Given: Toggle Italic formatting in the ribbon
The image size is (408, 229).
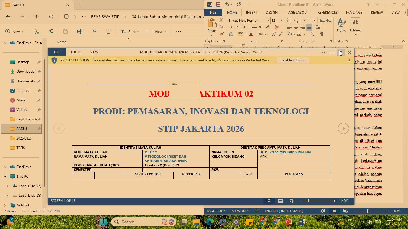Looking at the screenshot, I should pyautogui.click(x=237, y=27).
